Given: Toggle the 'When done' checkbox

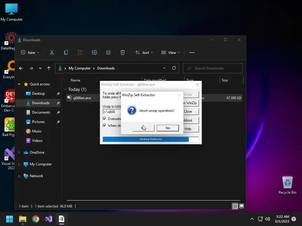Looking at the screenshot, I should (104, 125).
